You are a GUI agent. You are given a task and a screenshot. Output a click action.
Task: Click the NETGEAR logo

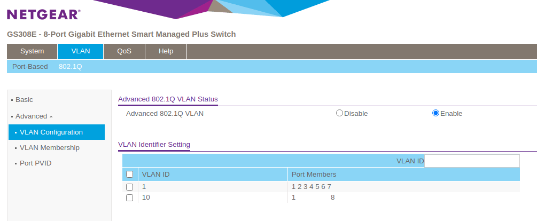(x=43, y=14)
